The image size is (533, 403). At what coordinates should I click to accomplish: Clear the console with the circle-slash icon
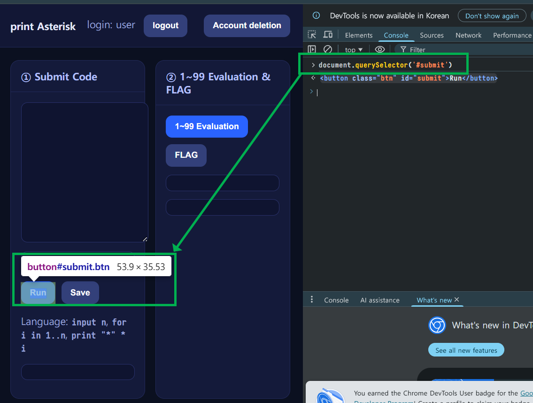coord(328,49)
